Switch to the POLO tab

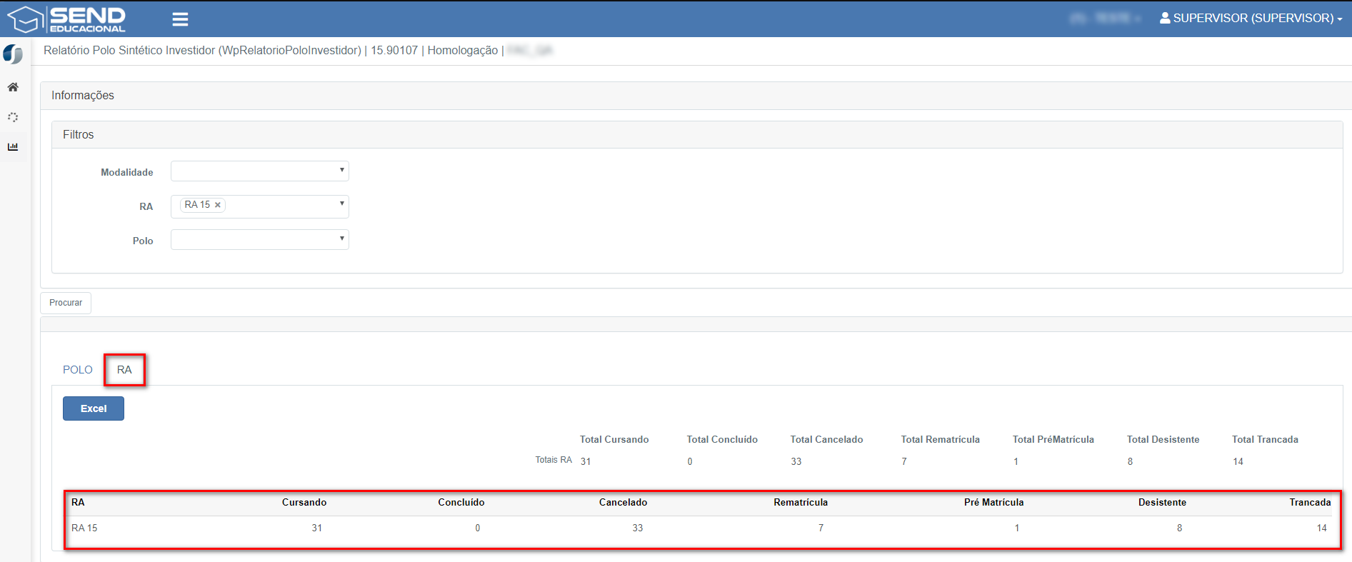tap(78, 370)
